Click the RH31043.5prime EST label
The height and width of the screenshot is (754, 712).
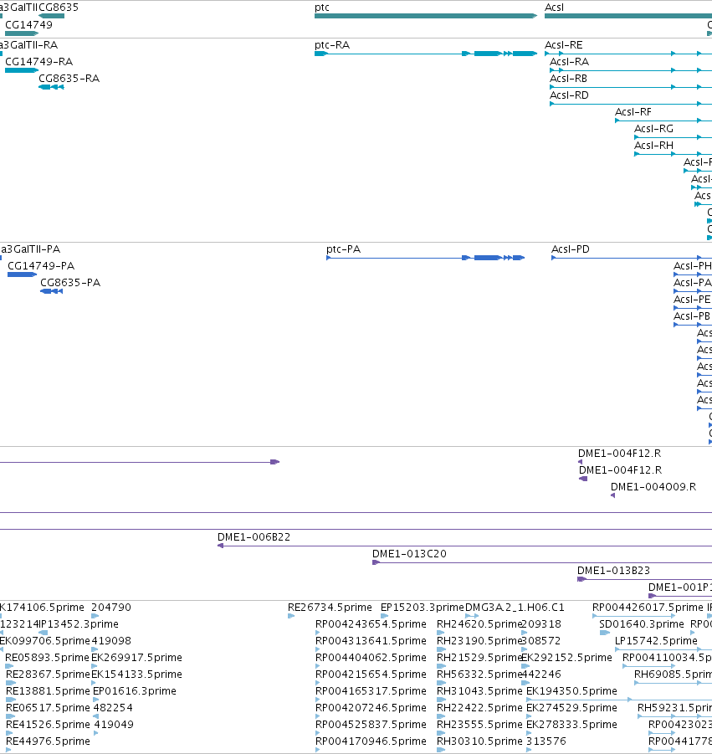pos(479,691)
